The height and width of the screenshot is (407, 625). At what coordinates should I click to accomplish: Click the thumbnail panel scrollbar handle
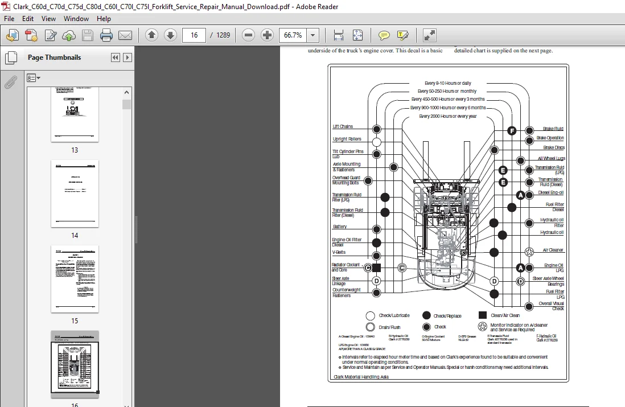coord(126,104)
